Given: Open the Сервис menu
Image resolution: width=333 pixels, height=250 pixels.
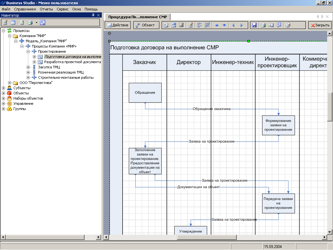Looking at the screenshot, I should coord(62,9).
